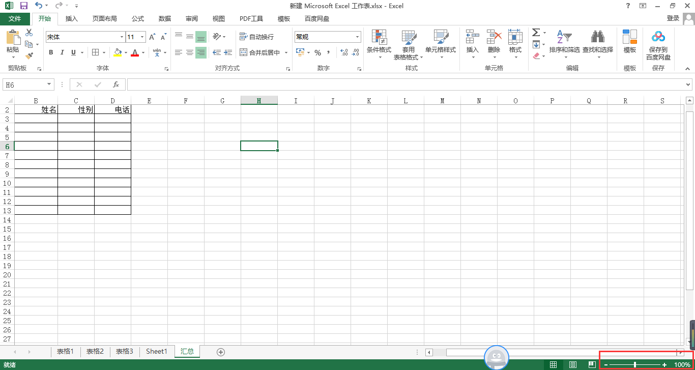Undo the last action

tap(39, 6)
